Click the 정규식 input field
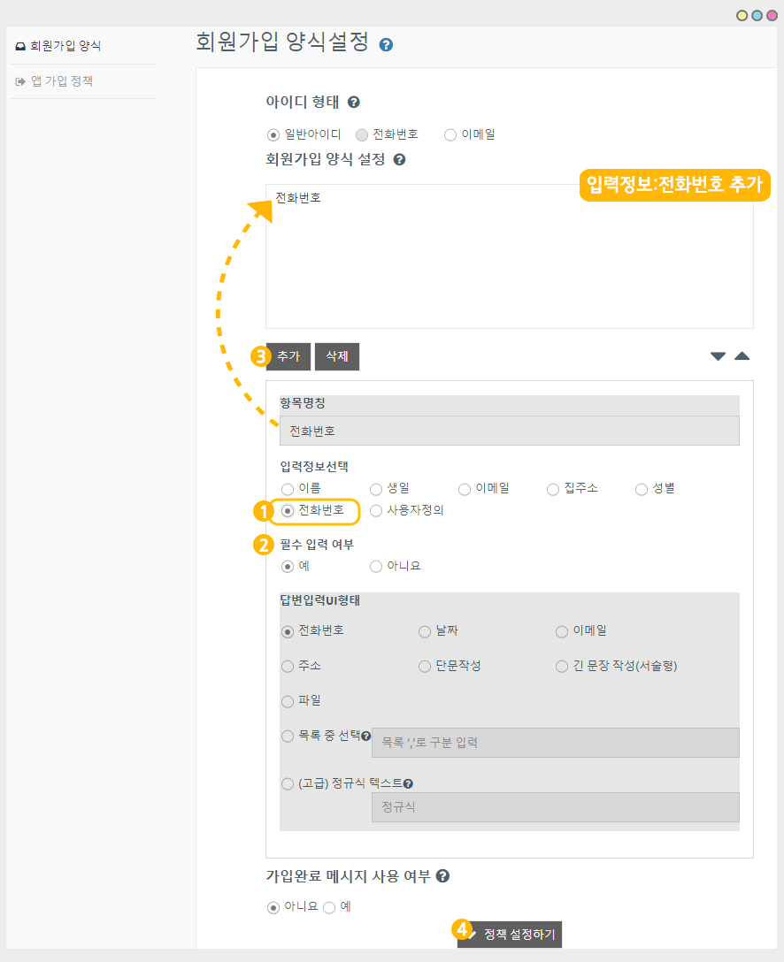 [x=555, y=807]
